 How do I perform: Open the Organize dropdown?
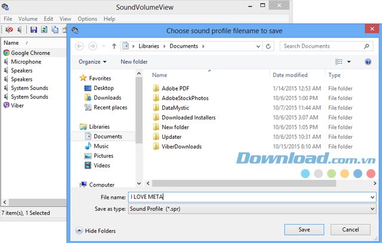tap(92, 61)
